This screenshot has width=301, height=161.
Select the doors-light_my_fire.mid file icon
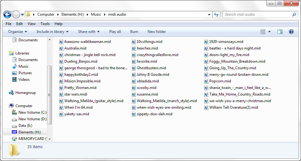coord(206,55)
